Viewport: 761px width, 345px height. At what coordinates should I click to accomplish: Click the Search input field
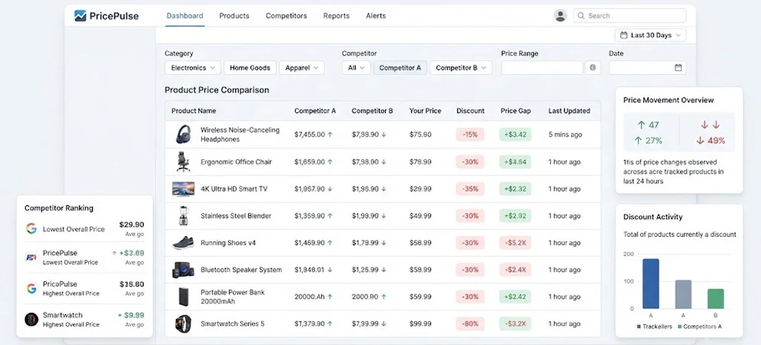[x=630, y=16]
